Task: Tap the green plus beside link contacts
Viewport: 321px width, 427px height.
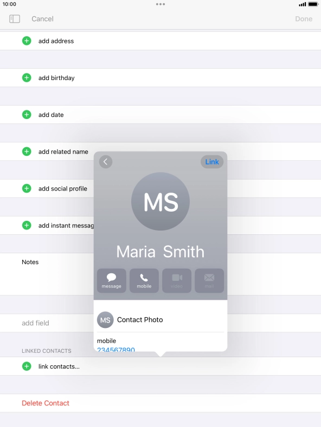Action: click(27, 366)
